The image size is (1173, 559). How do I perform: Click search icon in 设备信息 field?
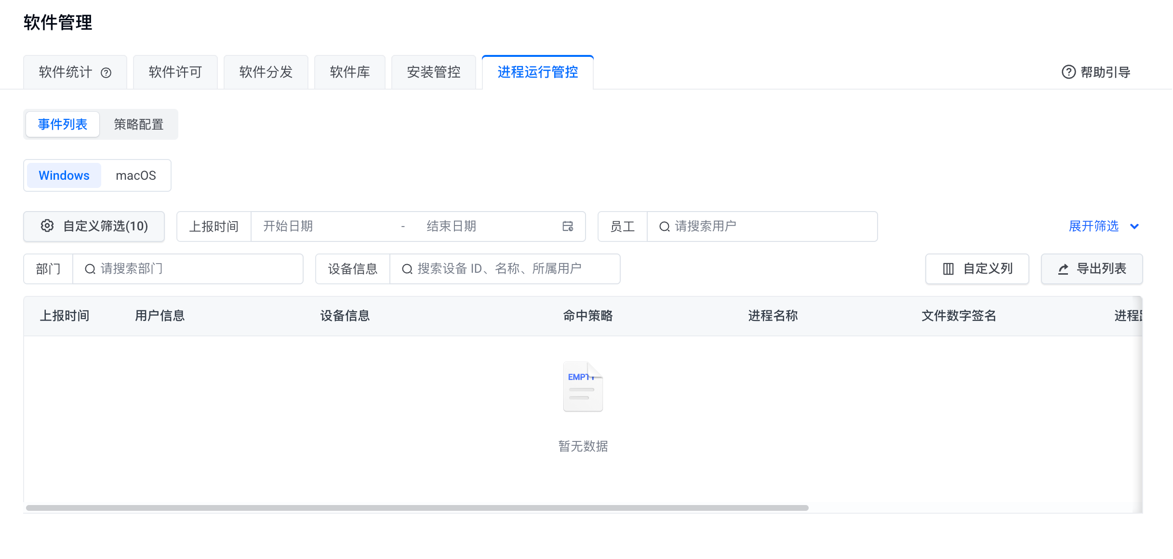tap(407, 269)
